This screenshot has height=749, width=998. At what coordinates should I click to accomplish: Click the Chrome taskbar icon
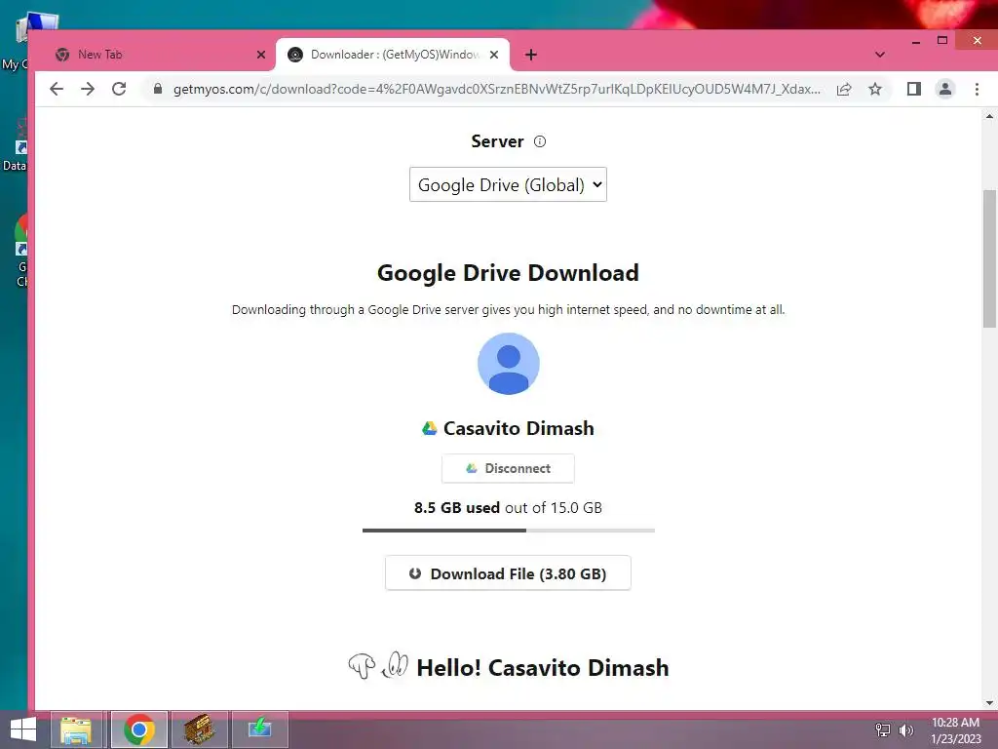[138, 729]
